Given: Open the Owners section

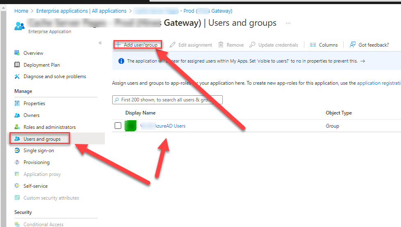Looking at the screenshot, I should pos(32,115).
